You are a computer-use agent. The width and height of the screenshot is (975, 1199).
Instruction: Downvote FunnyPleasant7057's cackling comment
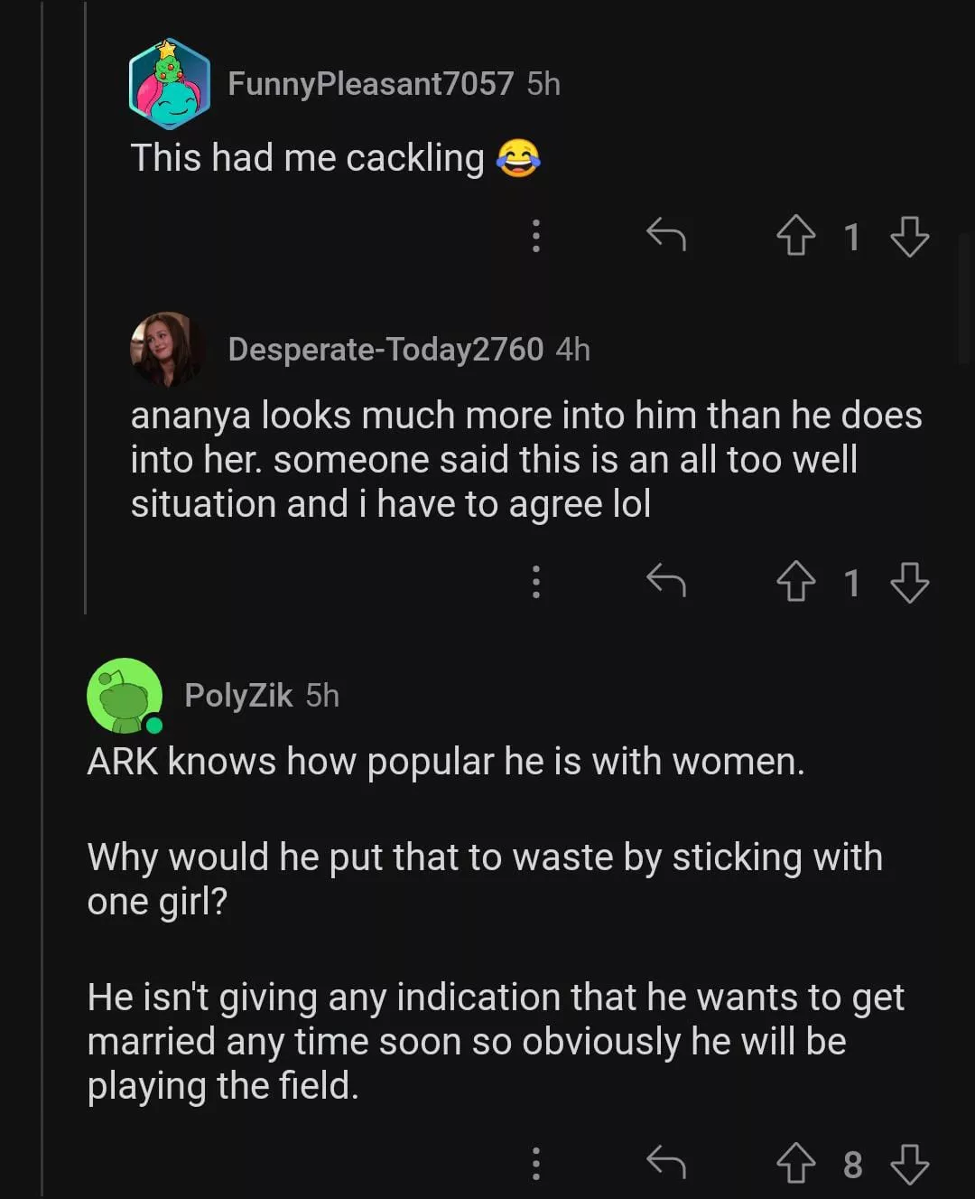(909, 236)
